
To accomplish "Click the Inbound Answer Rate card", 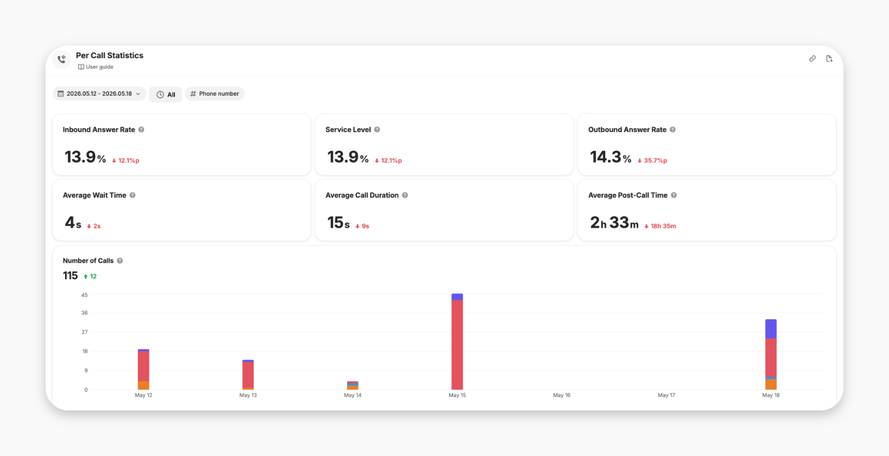I will coord(181,144).
